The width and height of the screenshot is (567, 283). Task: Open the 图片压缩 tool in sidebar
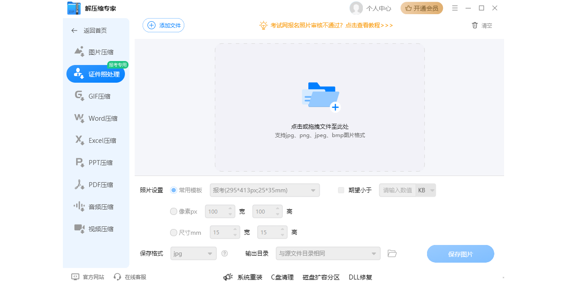96,52
